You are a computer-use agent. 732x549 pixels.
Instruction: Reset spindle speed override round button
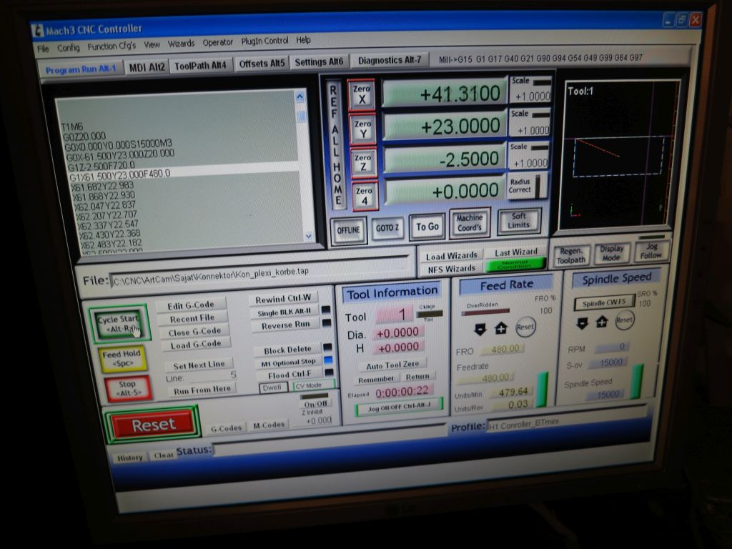[624, 320]
